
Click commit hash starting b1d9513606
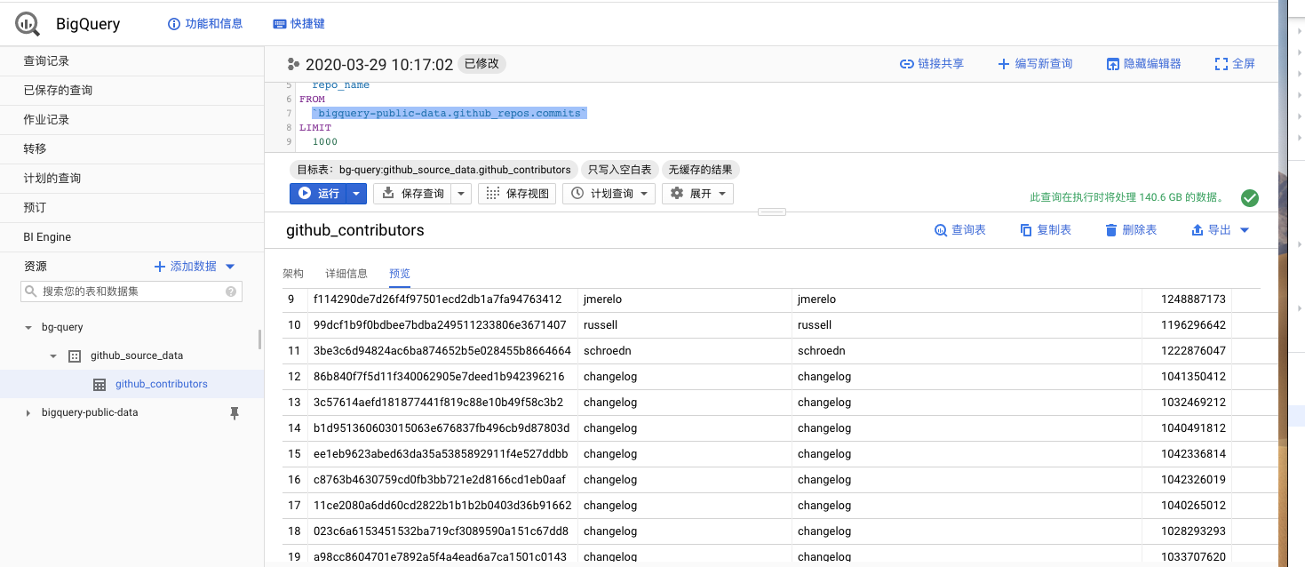442,428
